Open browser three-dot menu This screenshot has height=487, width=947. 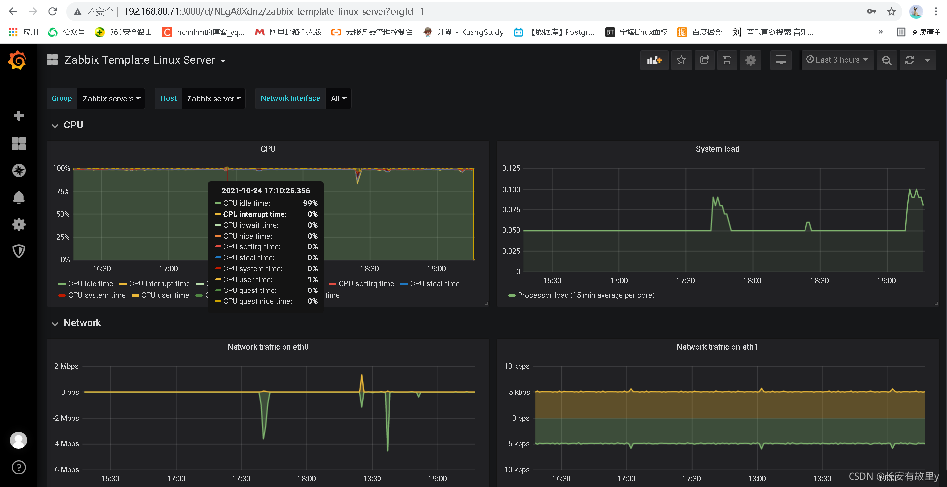pos(936,11)
